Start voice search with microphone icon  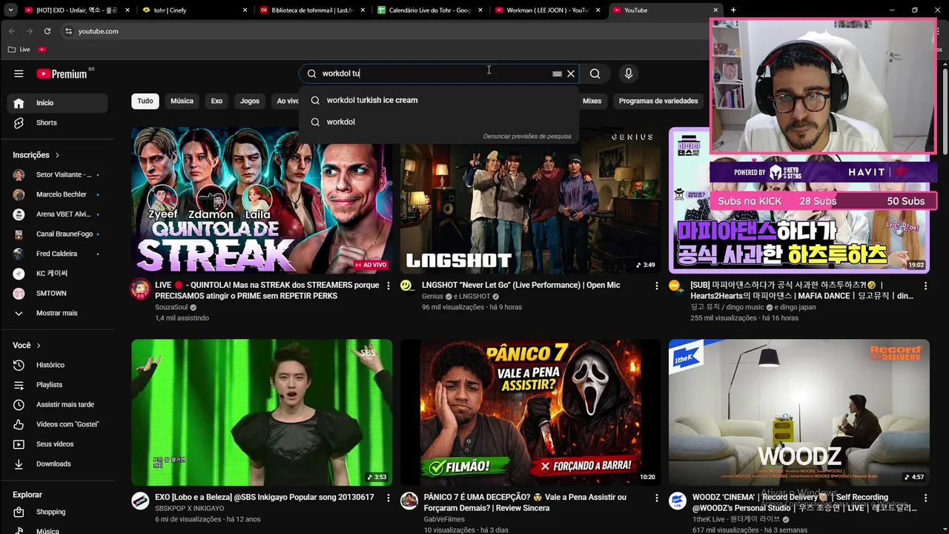click(629, 73)
